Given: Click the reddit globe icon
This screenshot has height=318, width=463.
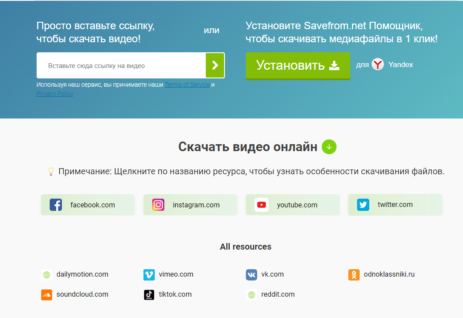Looking at the screenshot, I should pyautogui.click(x=252, y=295).
